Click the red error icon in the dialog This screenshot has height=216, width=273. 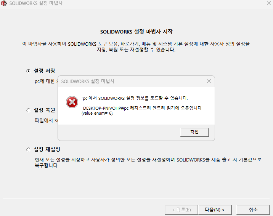[x=72, y=102]
